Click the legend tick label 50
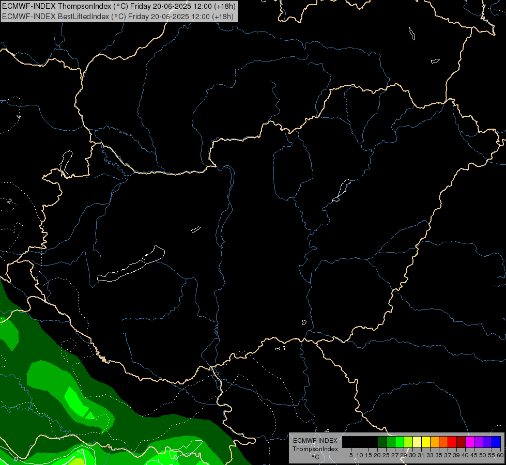This screenshot has width=506, height=465. (483, 455)
